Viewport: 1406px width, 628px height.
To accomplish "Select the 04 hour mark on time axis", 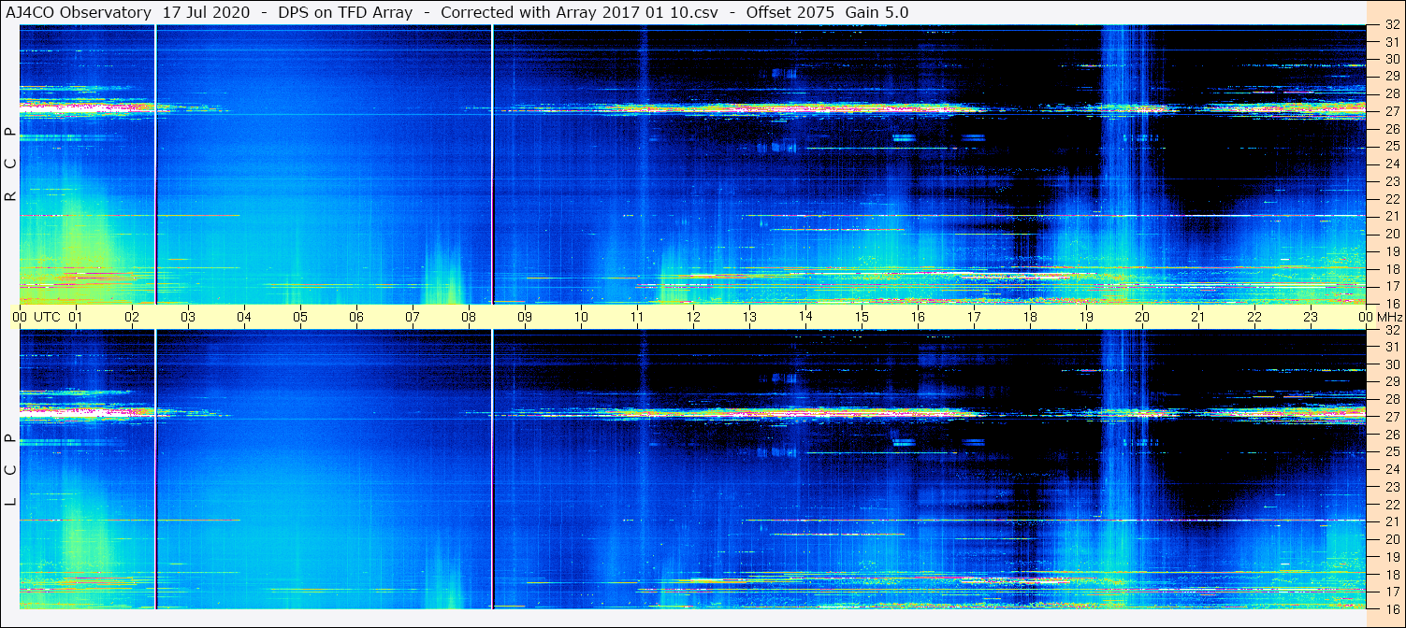I will click(244, 317).
